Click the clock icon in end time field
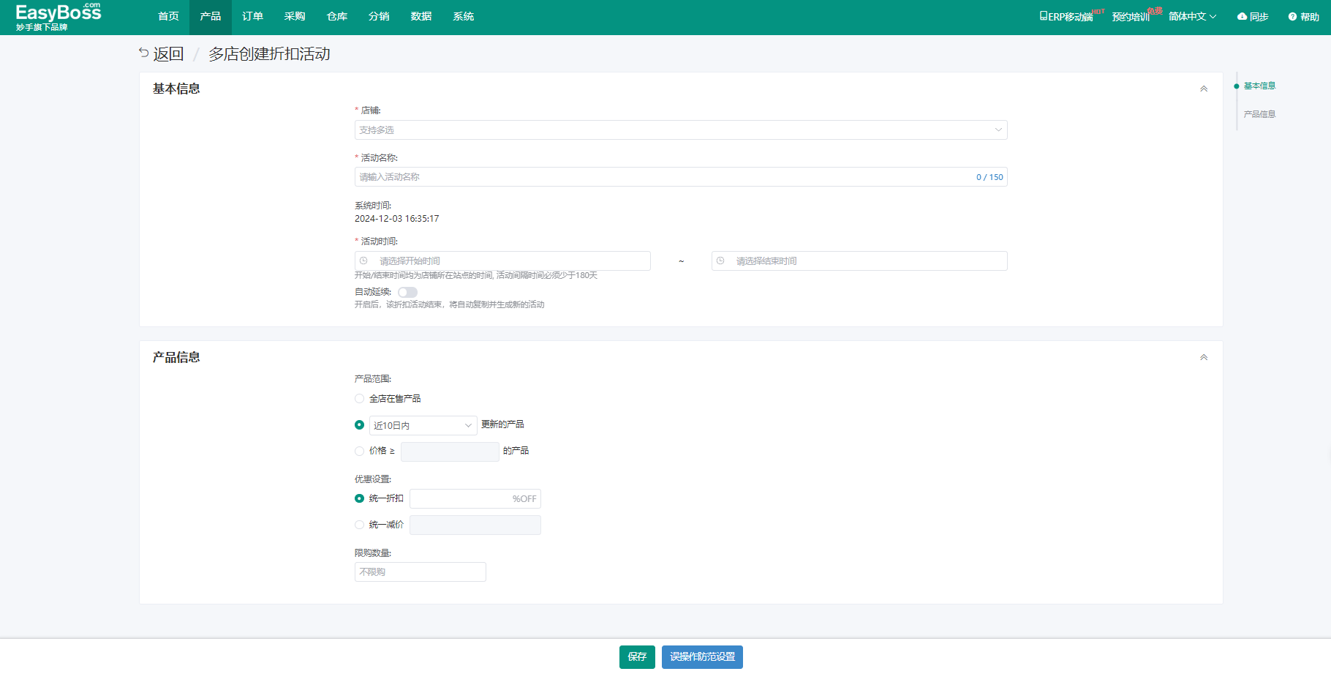 720,261
